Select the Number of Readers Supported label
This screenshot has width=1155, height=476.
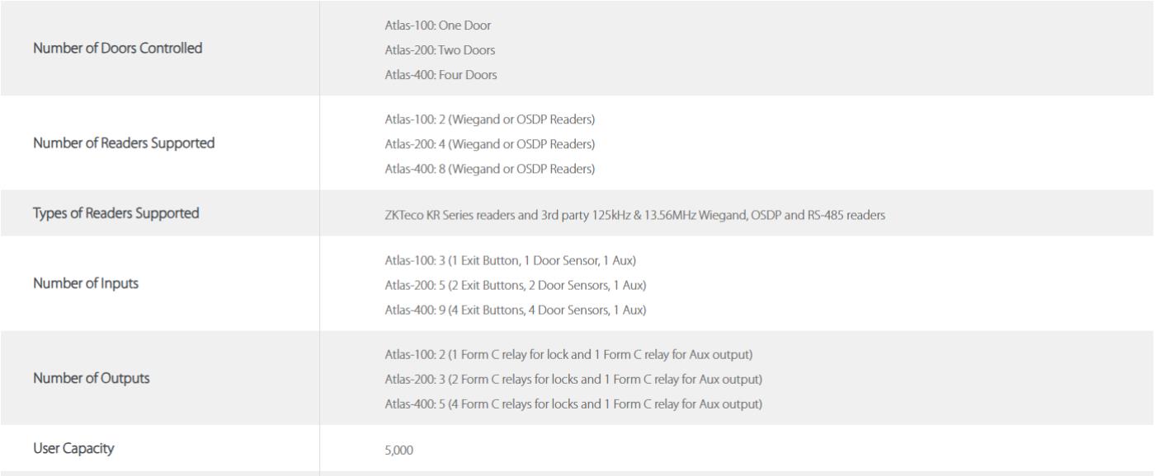(x=124, y=143)
